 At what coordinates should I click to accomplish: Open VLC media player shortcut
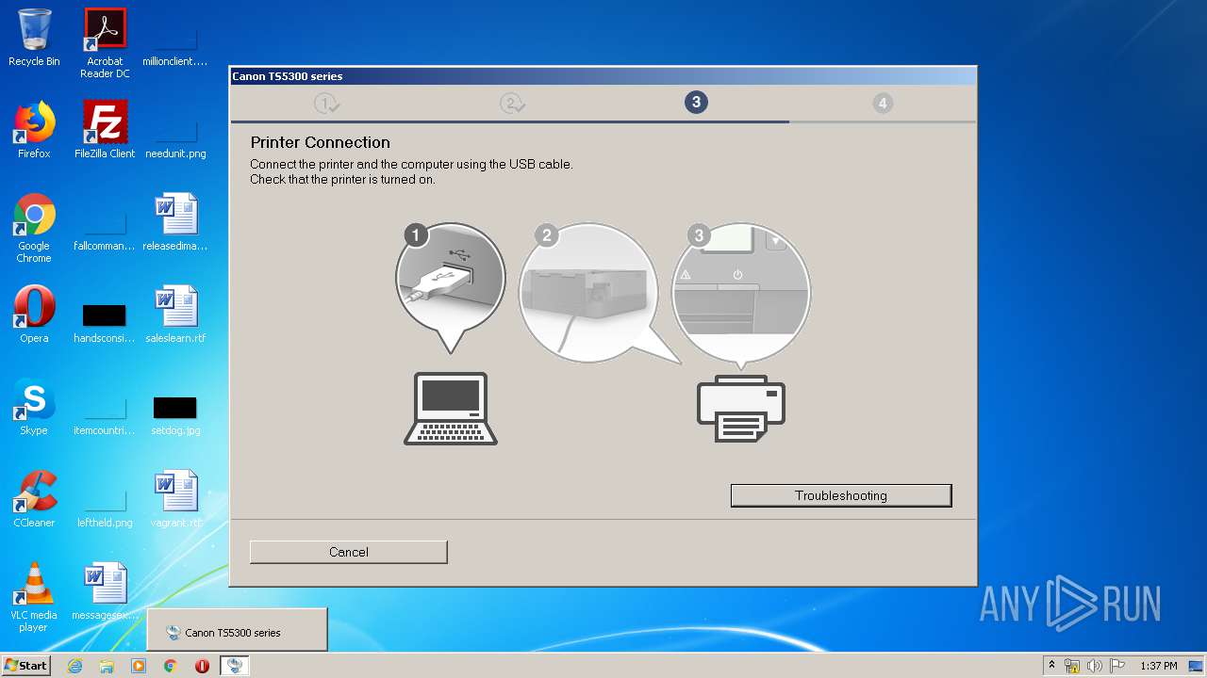tap(34, 597)
